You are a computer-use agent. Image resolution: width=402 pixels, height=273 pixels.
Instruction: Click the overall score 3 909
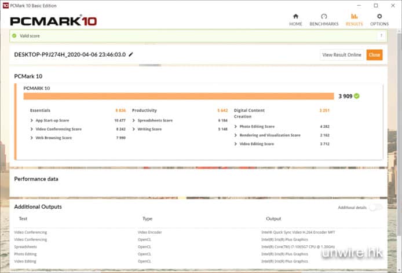[x=345, y=96]
